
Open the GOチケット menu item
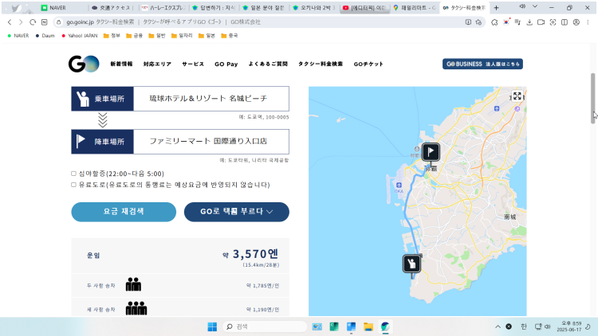(368, 64)
